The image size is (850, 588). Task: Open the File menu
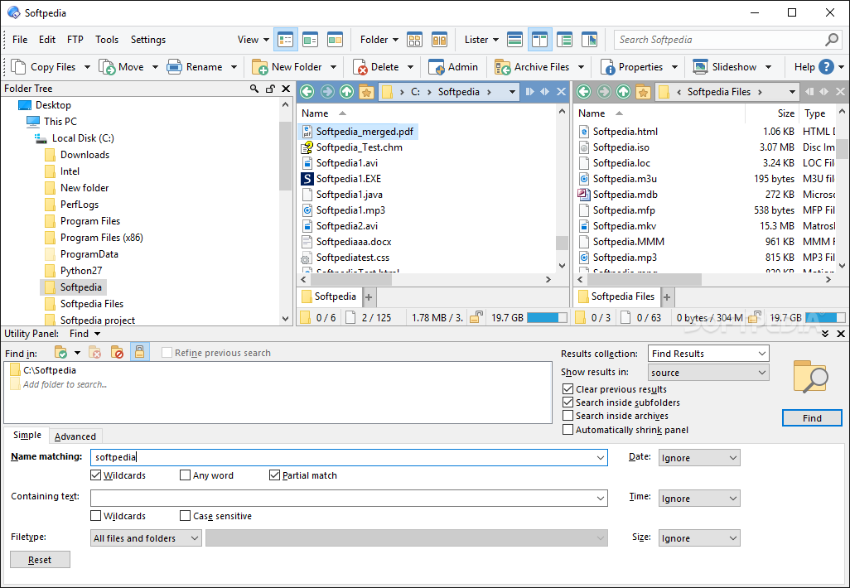(20, 40)
